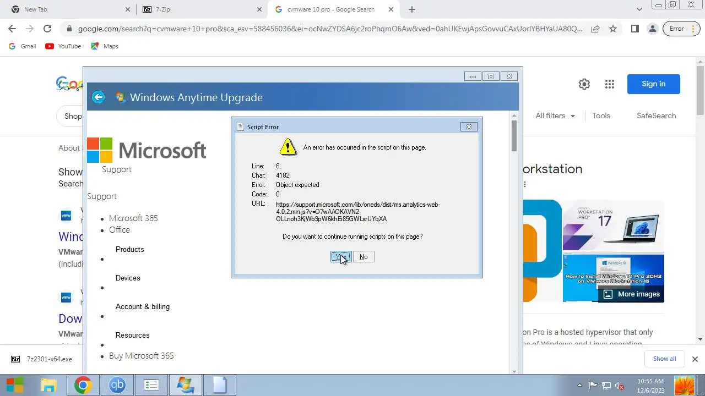Open the Office link
The image size is (705, 396).
click(x=120, y=230)
